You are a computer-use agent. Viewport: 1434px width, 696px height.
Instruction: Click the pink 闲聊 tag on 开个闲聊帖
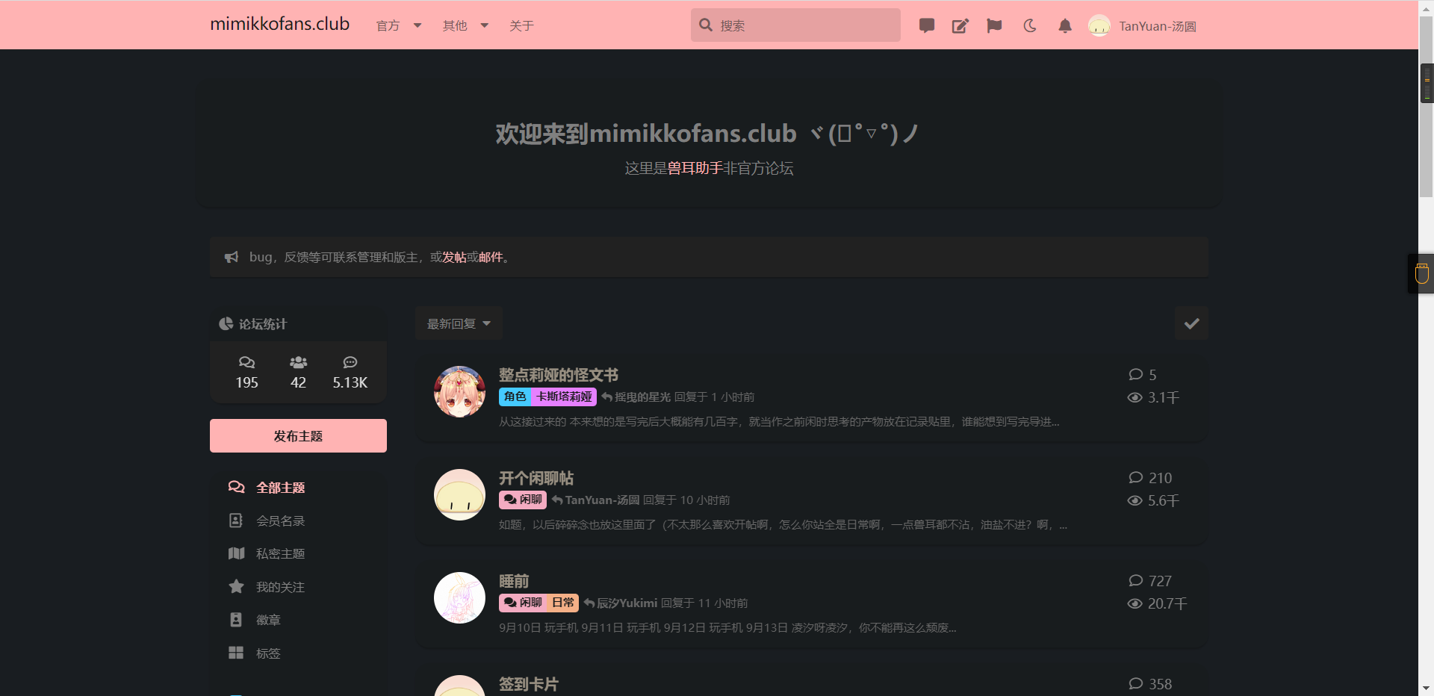point(523,500)
